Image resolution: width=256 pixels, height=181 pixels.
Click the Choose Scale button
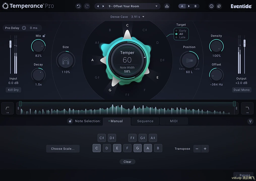63,149
